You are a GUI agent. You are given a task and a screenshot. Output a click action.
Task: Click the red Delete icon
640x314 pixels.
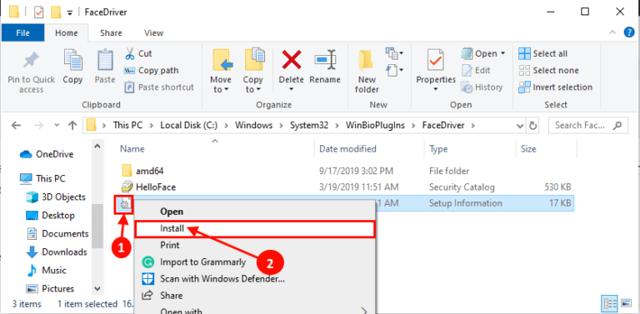(x=292, y=60)
